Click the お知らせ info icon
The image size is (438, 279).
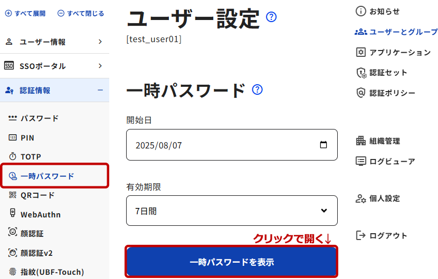[x=361, y=11]
